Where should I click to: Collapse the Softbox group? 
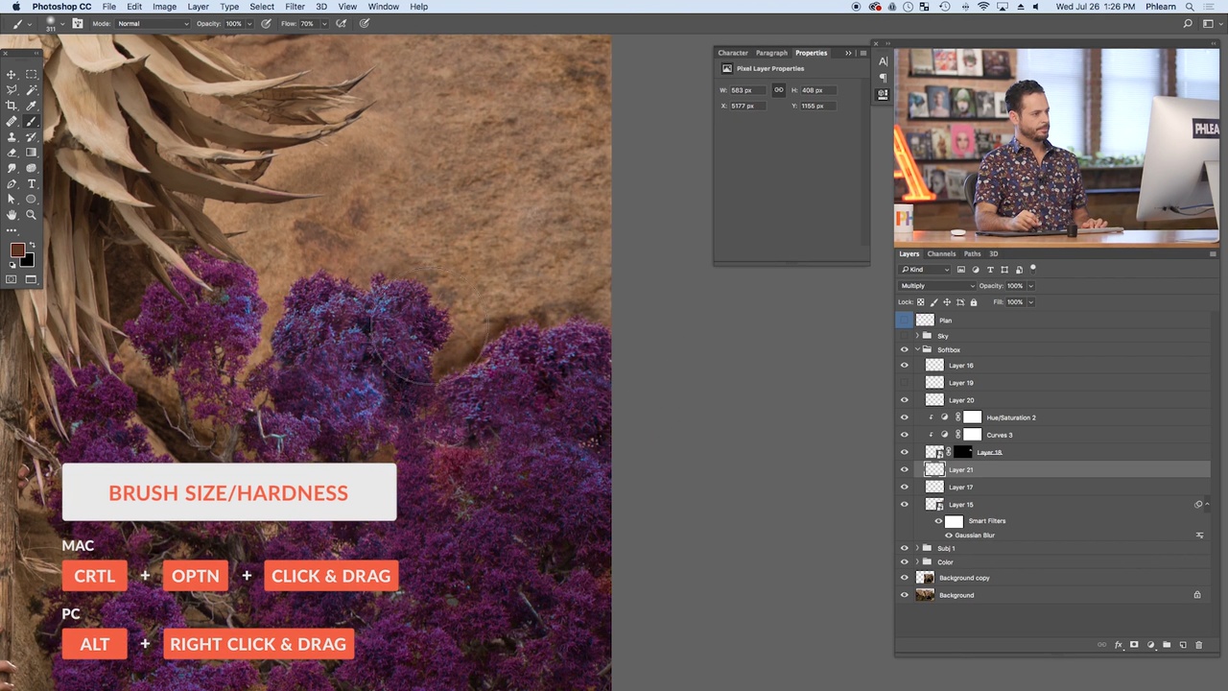[917, 349]
